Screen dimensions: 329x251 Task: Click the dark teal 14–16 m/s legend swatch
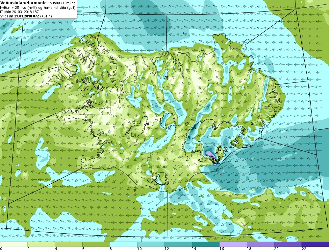click(x=206, y=244)
